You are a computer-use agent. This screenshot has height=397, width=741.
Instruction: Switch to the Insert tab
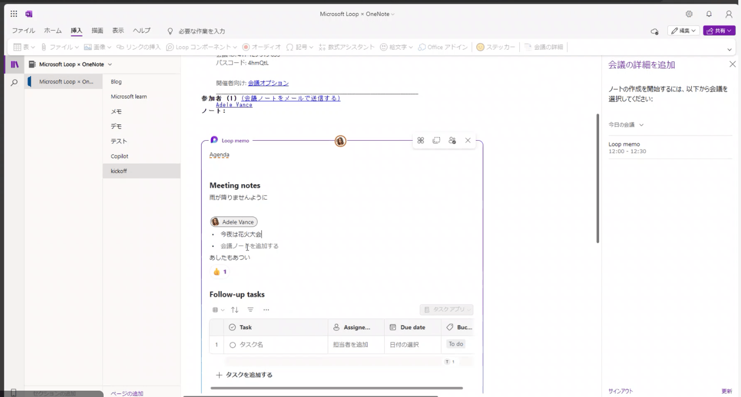(77, 31)
